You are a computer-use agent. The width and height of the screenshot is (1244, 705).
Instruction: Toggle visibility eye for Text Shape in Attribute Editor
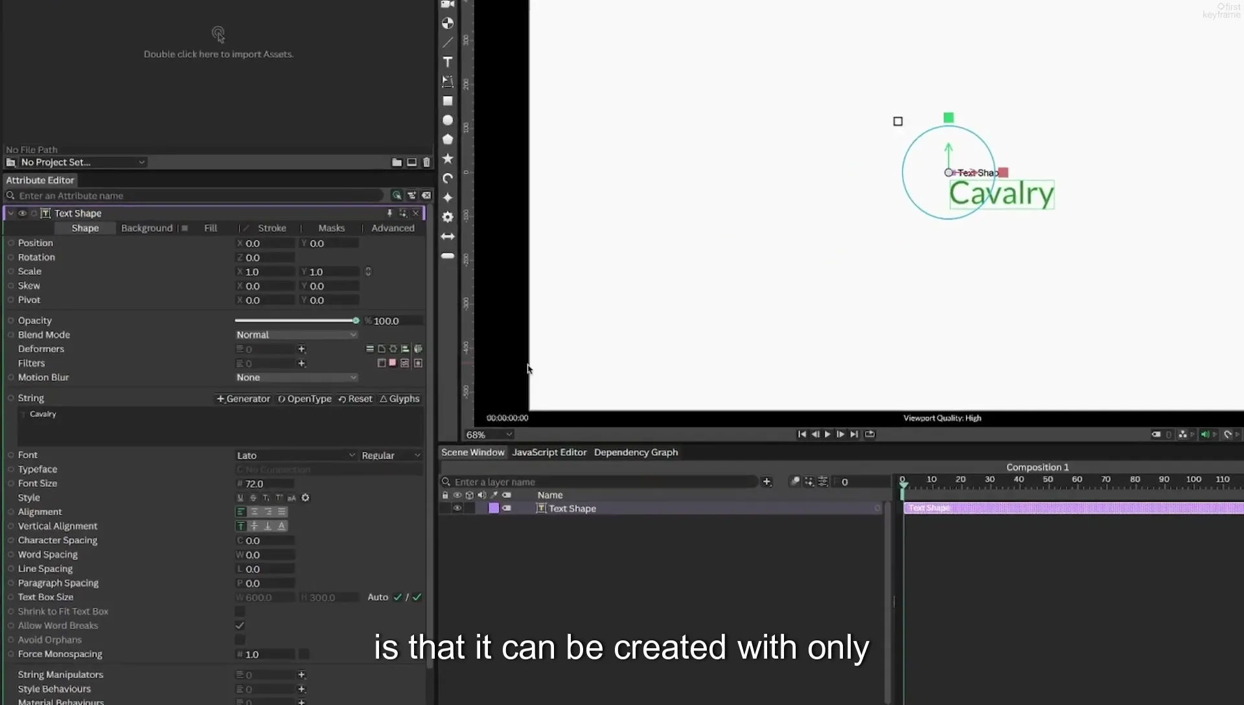22,213
